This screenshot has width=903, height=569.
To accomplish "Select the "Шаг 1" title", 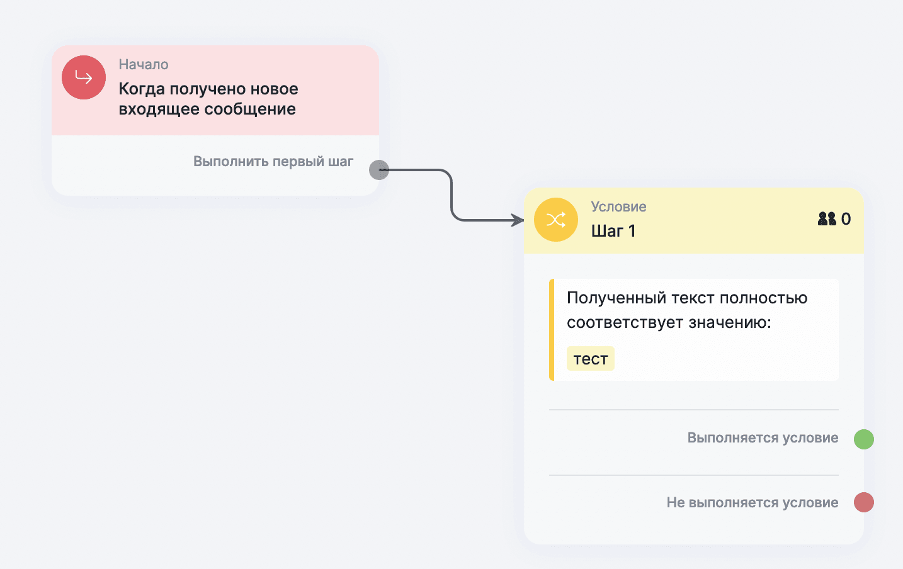I will tap(613, 231).
